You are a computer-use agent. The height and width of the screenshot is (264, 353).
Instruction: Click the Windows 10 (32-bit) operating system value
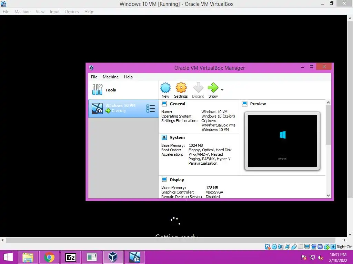pos(218,116)
